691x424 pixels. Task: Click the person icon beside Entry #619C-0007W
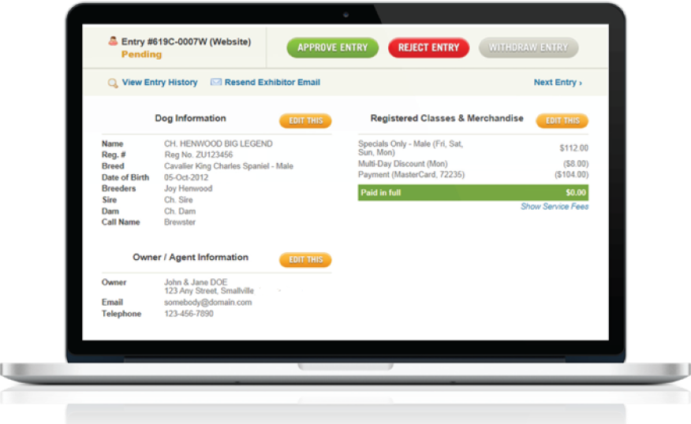[113, 42]
